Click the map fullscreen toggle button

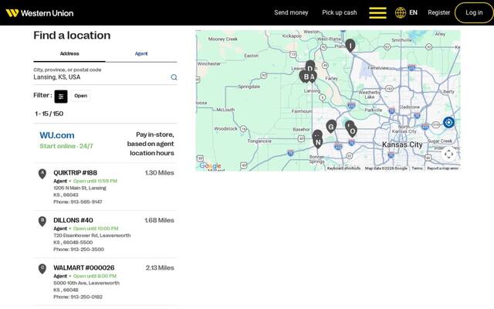click(448, 154)
